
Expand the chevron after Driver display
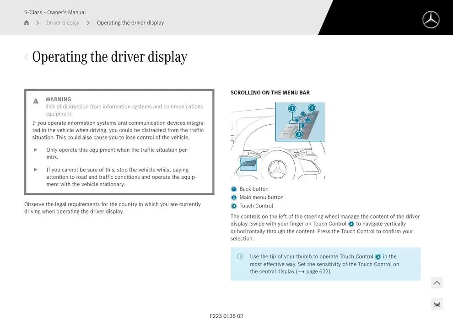tap(88, 23)
